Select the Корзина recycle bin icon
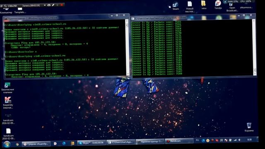Image resolution: width=265 pixels, height=149 pixels. pos(249,127)
